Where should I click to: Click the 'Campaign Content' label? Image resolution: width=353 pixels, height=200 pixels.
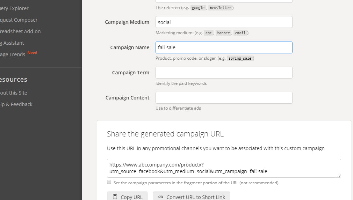[x=127, y=98]
